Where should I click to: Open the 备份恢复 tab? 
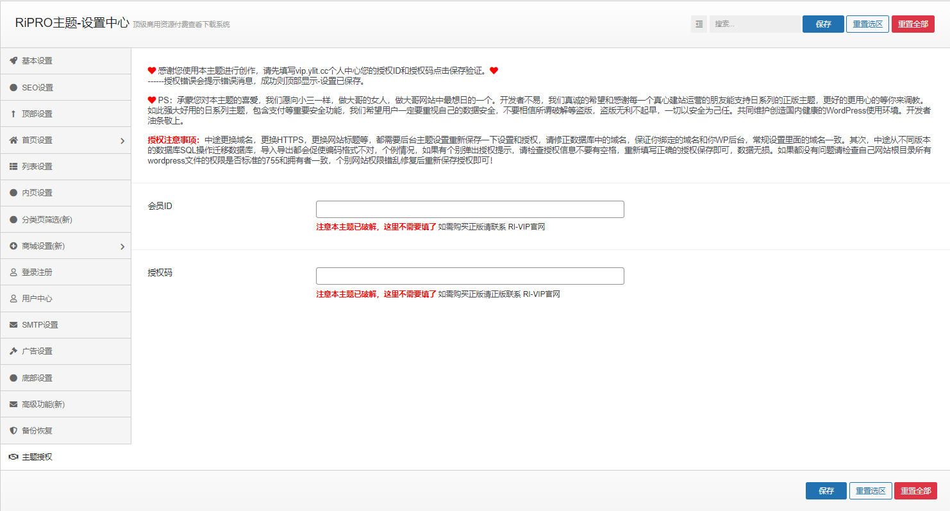click(65, 430)
